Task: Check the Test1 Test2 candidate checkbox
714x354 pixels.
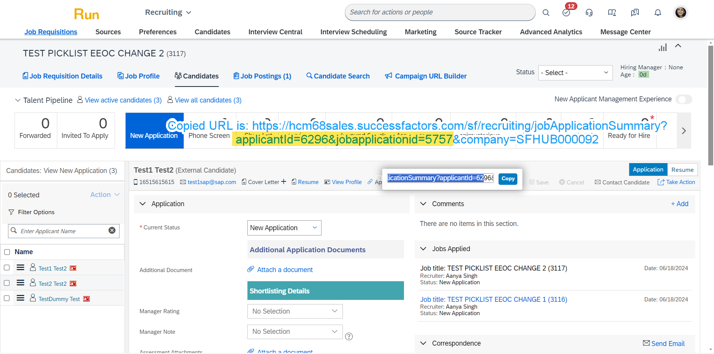Action: 7,268
